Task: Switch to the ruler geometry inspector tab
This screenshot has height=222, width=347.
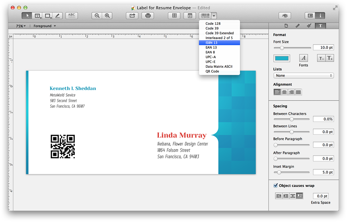Action: [297, 26]
